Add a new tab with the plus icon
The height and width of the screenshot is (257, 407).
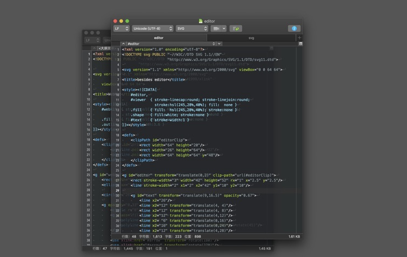pos(299,38)
